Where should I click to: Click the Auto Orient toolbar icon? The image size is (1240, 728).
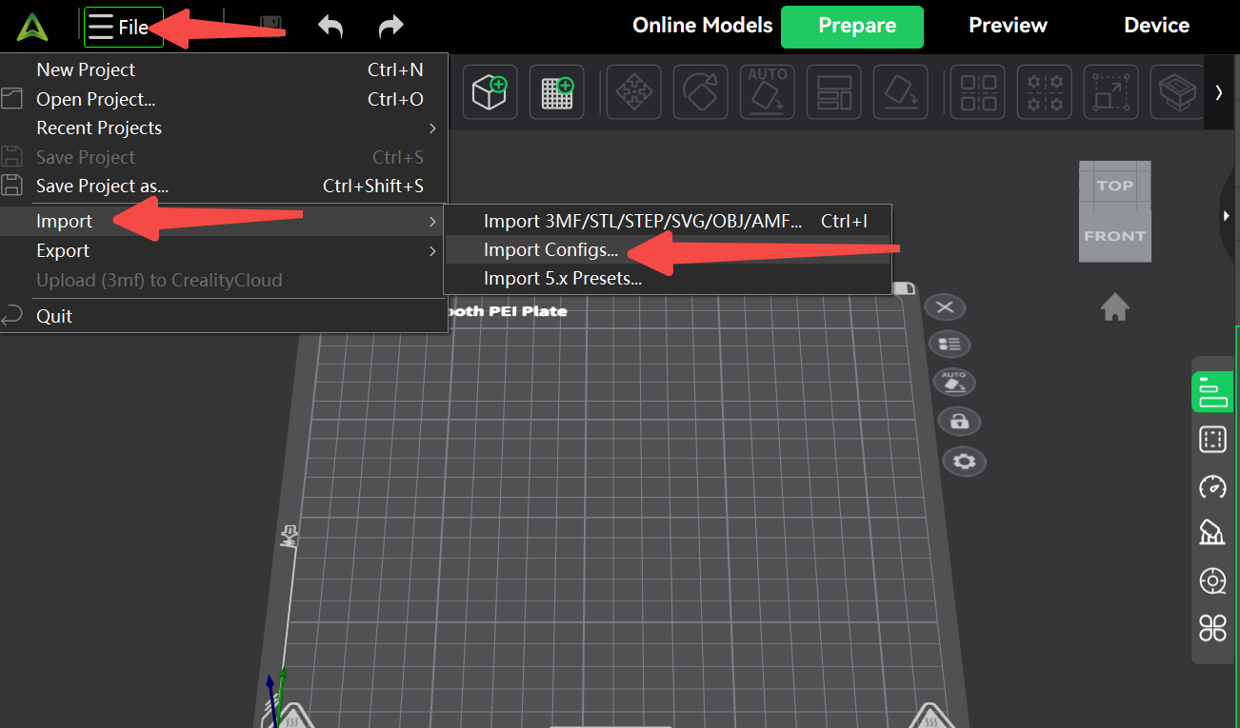(767, 92)
